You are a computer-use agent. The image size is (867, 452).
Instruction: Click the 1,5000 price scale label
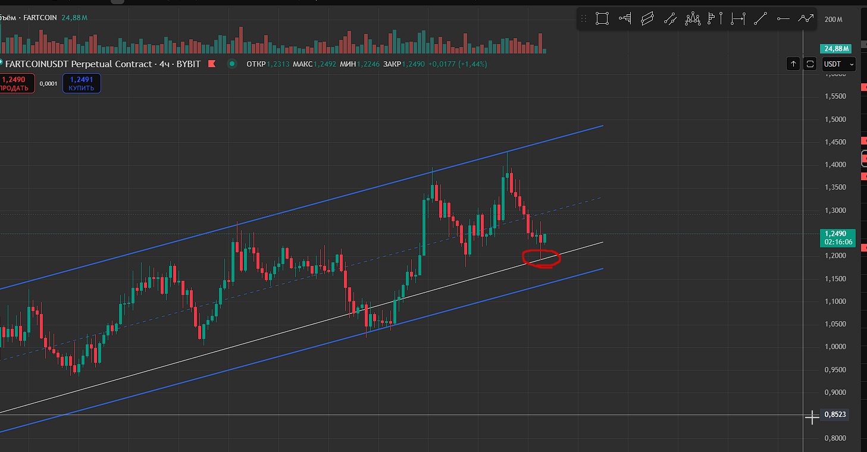(x=835, y=119)
